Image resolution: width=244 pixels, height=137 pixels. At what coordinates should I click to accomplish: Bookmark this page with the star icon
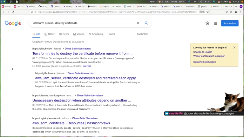tap(207, 12)
